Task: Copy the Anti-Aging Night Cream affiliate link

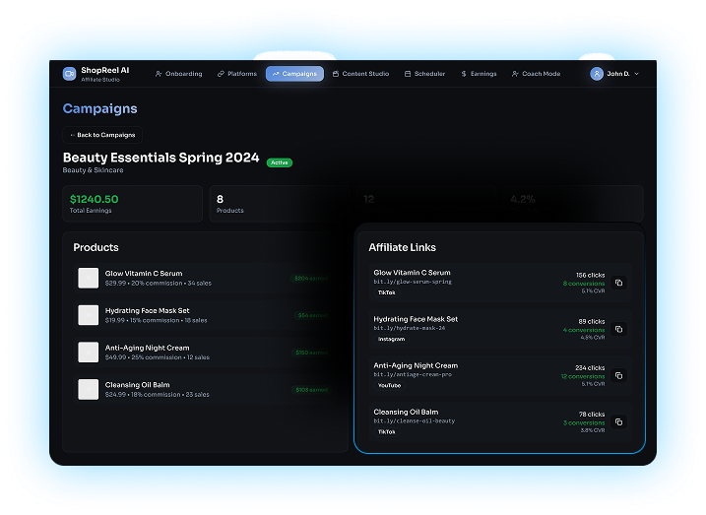Action: (x=618, y=375)
